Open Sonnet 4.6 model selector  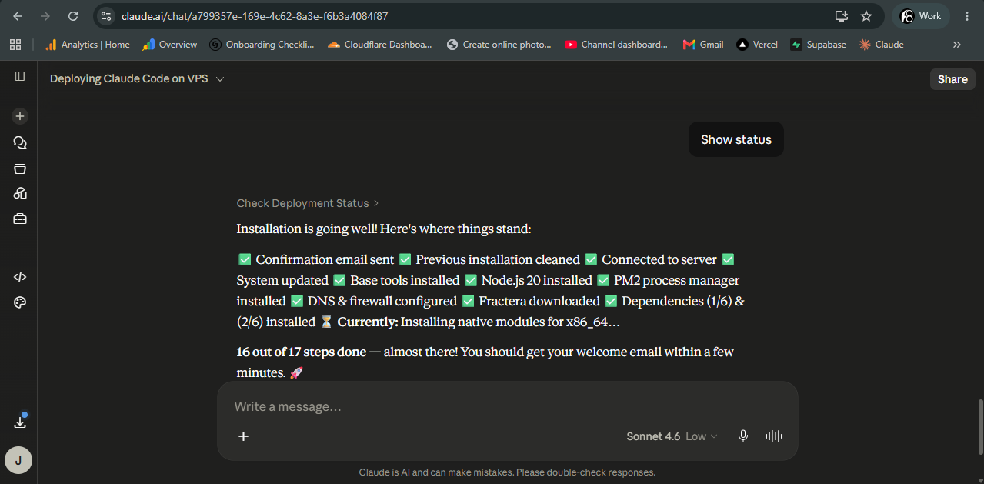point(672,436)
